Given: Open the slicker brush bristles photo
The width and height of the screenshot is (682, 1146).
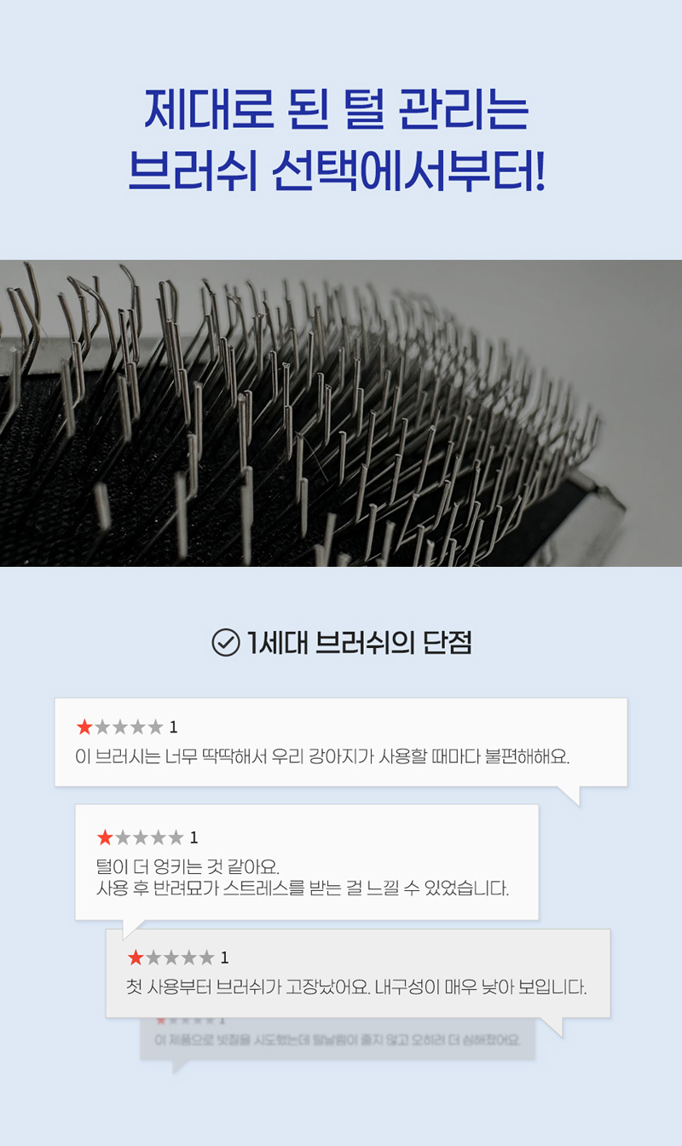Looking at the screenshot, I should click(341, 413).
